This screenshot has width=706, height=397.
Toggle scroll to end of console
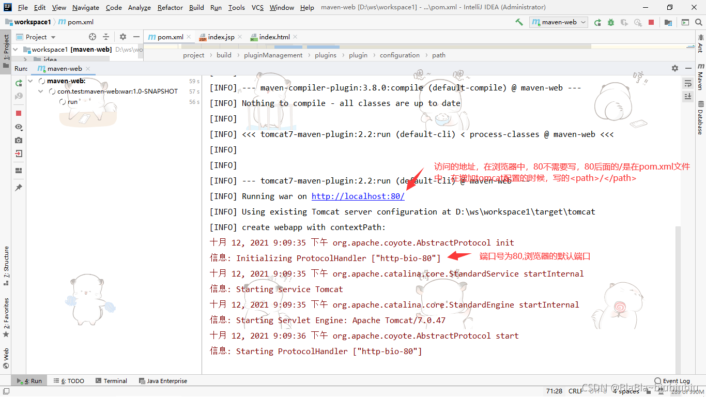click(x=687, y=97)
